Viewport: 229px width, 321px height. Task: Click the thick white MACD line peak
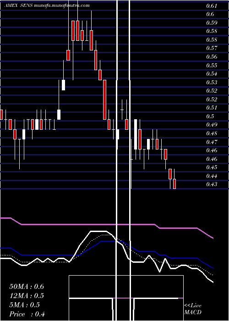click(99, 231)
